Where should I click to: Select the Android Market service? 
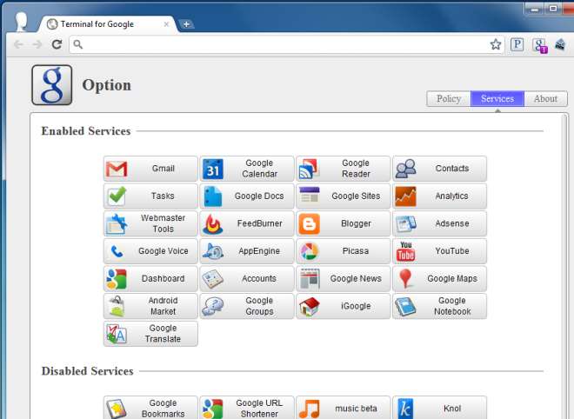150,306
